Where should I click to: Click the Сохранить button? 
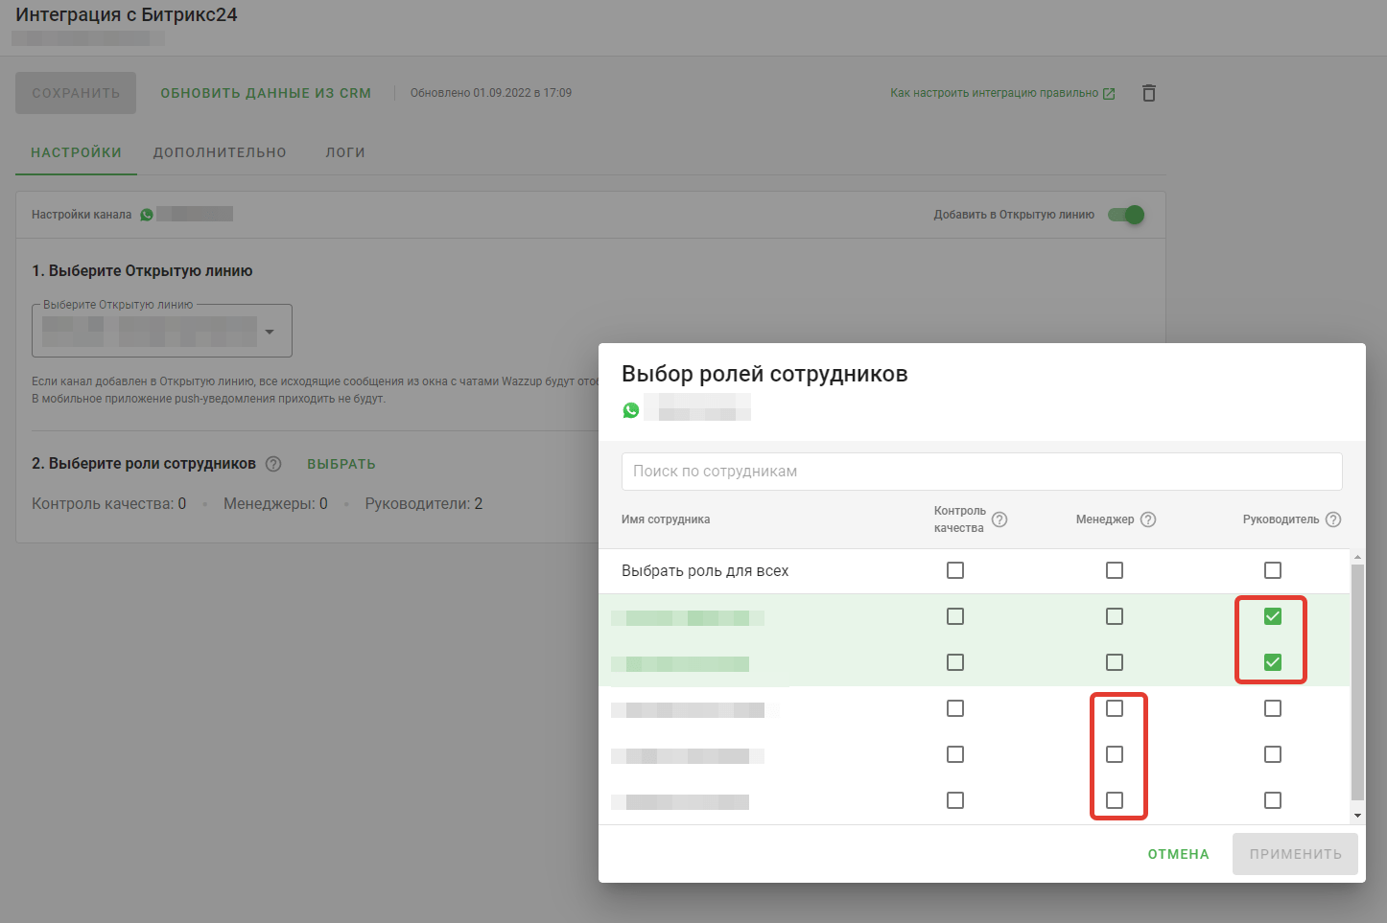76,93
